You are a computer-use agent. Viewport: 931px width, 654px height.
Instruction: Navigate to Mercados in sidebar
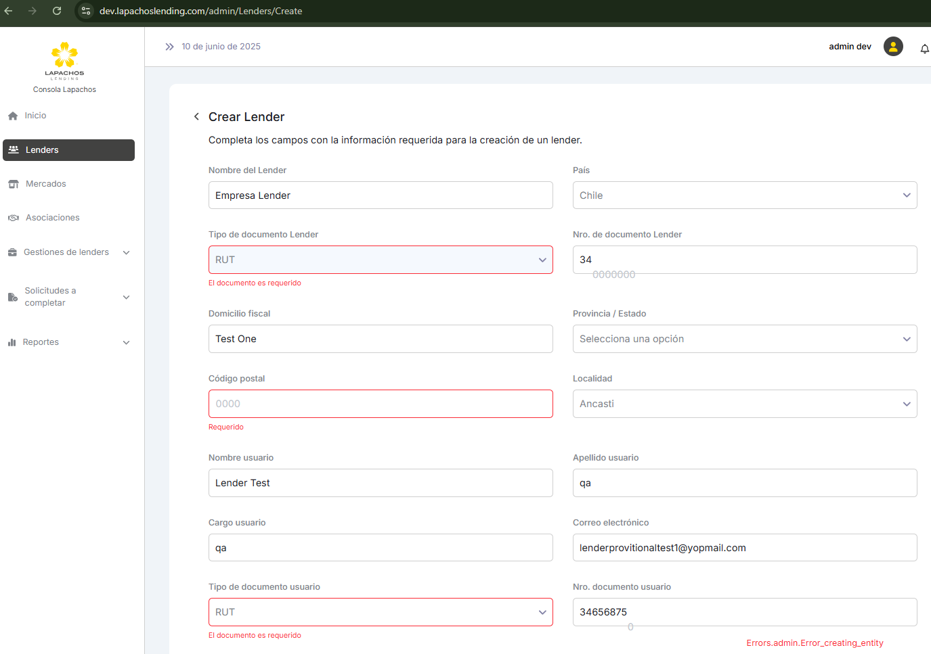click(45, 184)
